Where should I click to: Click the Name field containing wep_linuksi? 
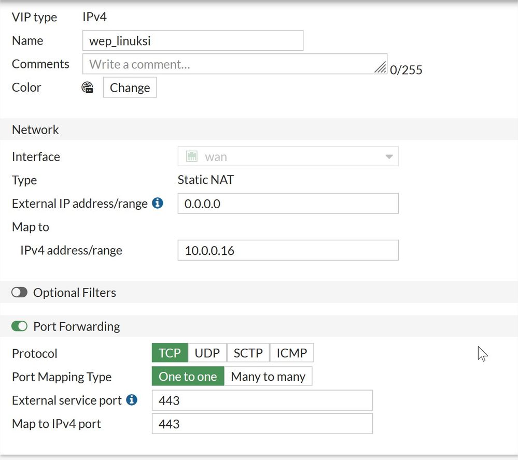pos(192,41)
